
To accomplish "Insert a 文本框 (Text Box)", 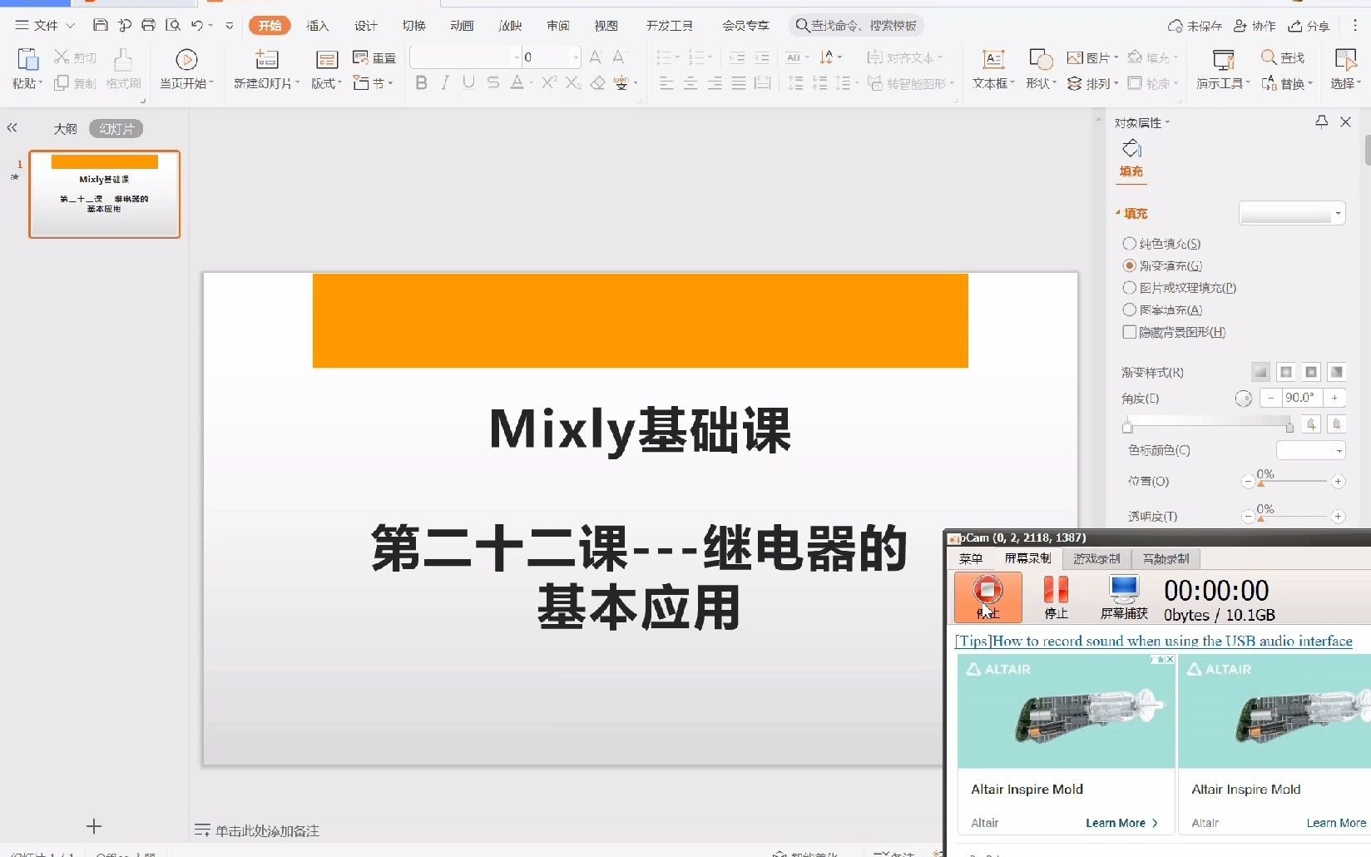I will pyautogui.click(x=992, y=67).
